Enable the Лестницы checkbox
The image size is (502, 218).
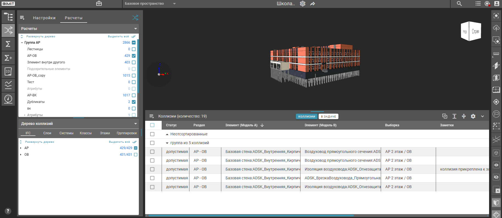[x=134, y=49]
